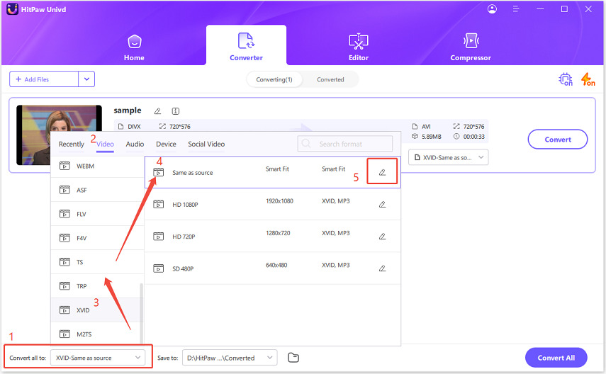Viewport: 606px width, 374px height.
Task: Edit the HD 720P preset settings
Action: (382, 236)
